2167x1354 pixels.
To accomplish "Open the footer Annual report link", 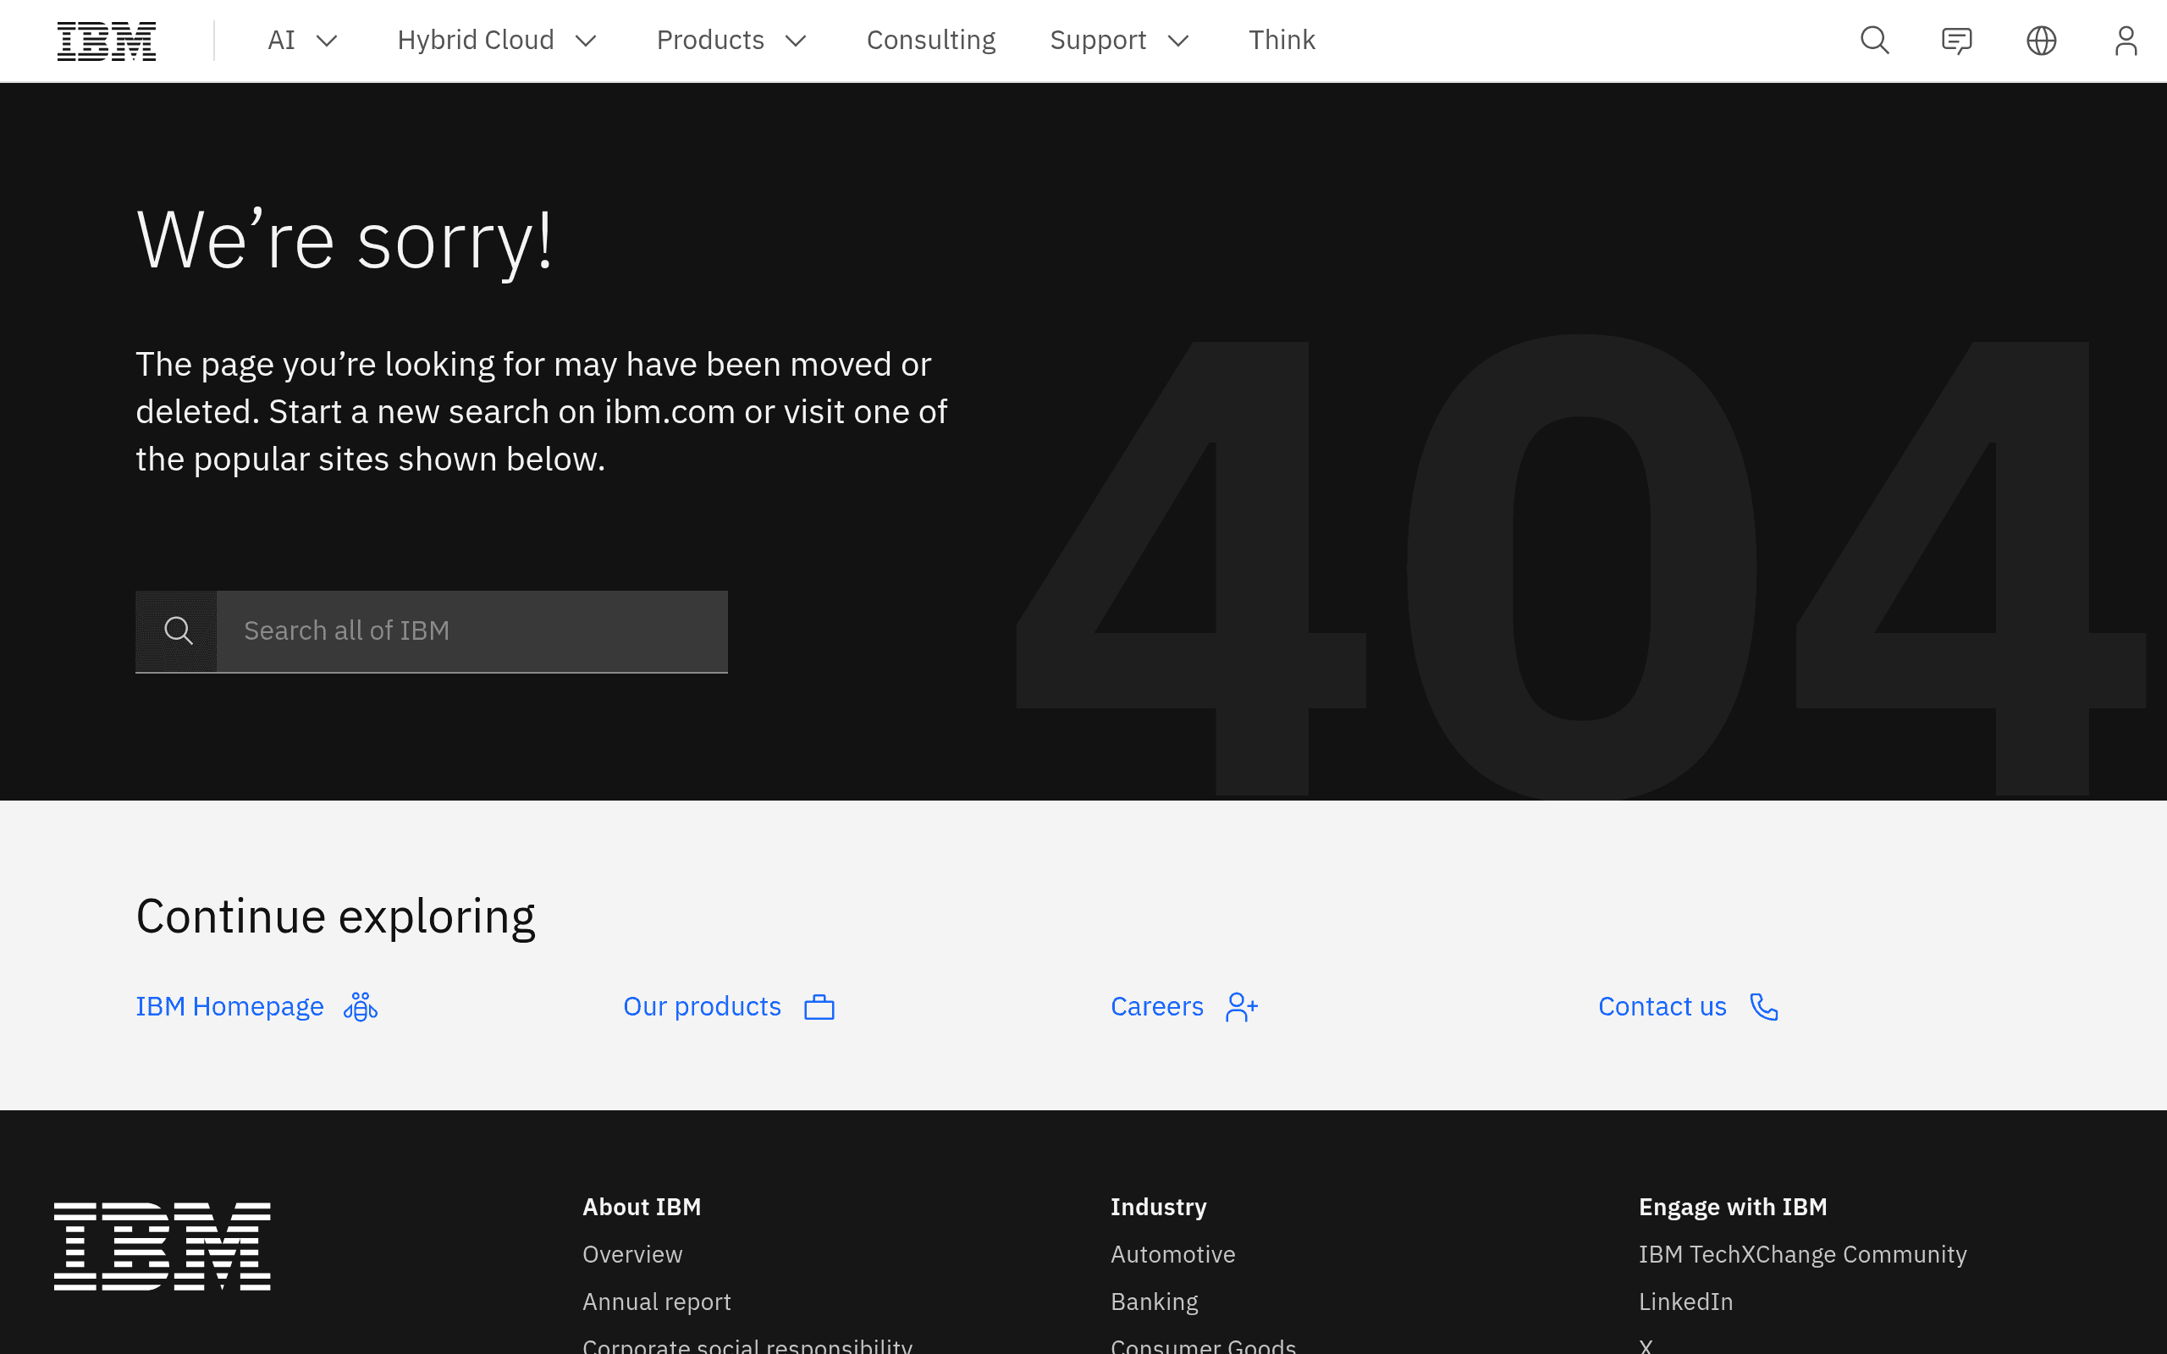I will coord(656,1302).
